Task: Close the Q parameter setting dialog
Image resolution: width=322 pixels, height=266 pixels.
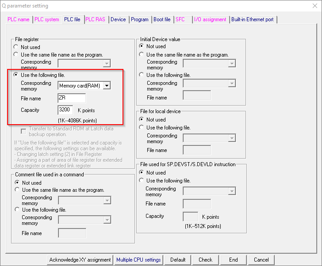Action: tap(311, 6)
